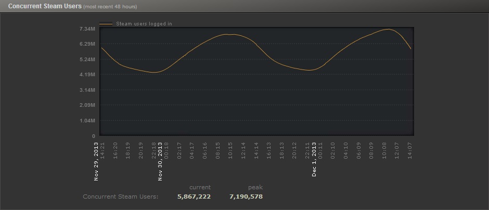Click the 1.04M y-axis label
This screenshot has width=489, height=210.
click(87, 120)
